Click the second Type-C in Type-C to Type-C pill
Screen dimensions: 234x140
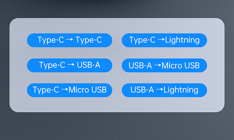tap(89, 40)
